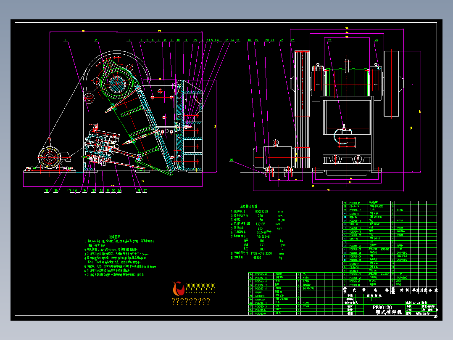The width and height of the screenshot is (453, 340).
Task: Select the 380 voltage value
Action: pos(262,249)
